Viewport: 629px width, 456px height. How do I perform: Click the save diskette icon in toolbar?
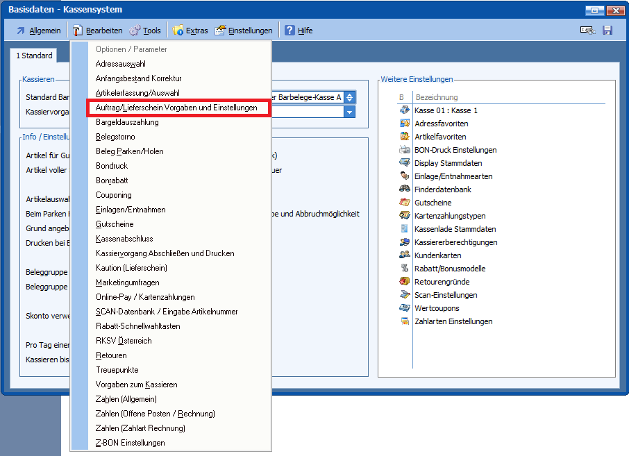click(607, 31)
